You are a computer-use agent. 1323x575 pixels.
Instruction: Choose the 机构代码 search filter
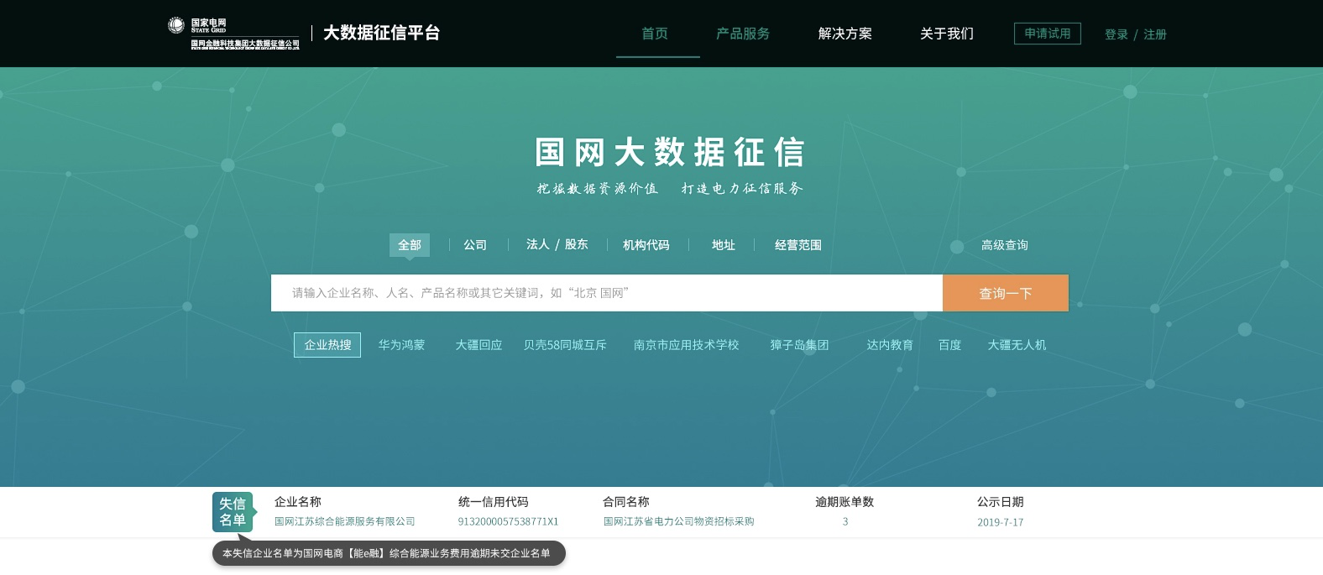646,245
